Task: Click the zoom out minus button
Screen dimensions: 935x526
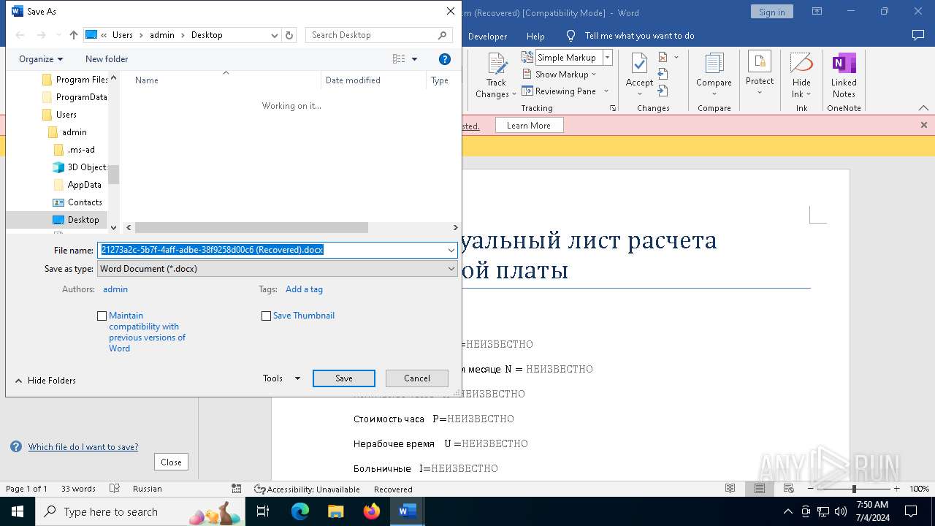Action: coord(811,489)
